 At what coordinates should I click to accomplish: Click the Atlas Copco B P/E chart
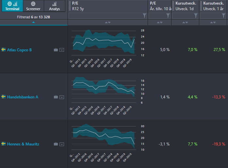coord(107,48)
